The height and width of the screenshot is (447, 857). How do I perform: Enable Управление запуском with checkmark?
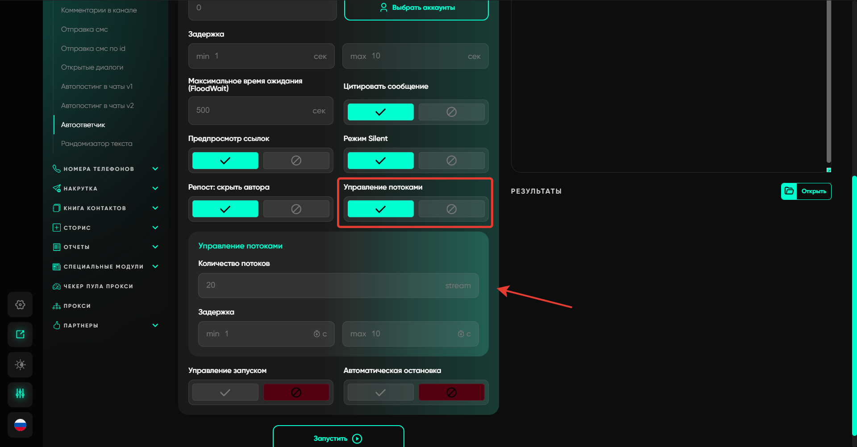coord(225,393)
